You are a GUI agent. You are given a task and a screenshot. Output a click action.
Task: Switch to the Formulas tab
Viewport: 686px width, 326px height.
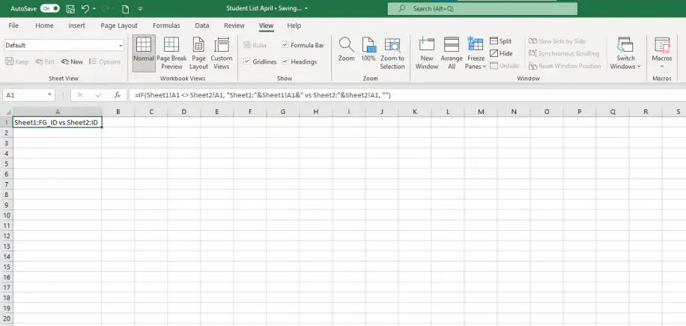point(166,25)
